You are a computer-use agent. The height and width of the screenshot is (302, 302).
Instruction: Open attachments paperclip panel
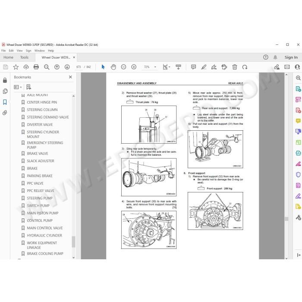[x=5, y=113]
